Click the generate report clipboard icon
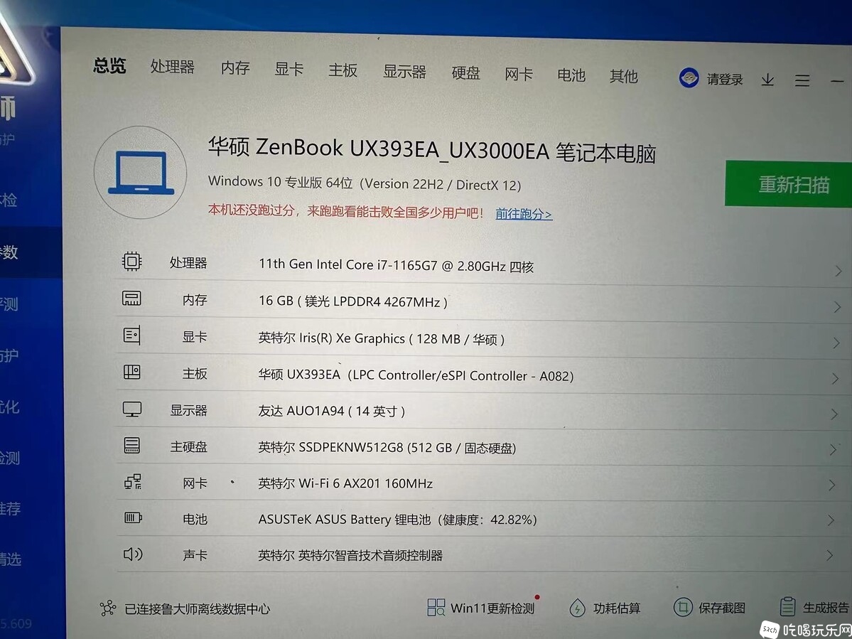This screenshot has width=852, height=639. coord(787,606)
